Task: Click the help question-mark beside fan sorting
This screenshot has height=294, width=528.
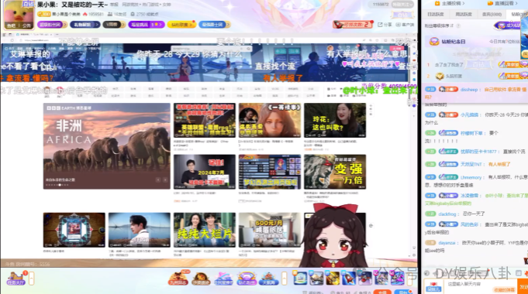Action: [458, 26]
